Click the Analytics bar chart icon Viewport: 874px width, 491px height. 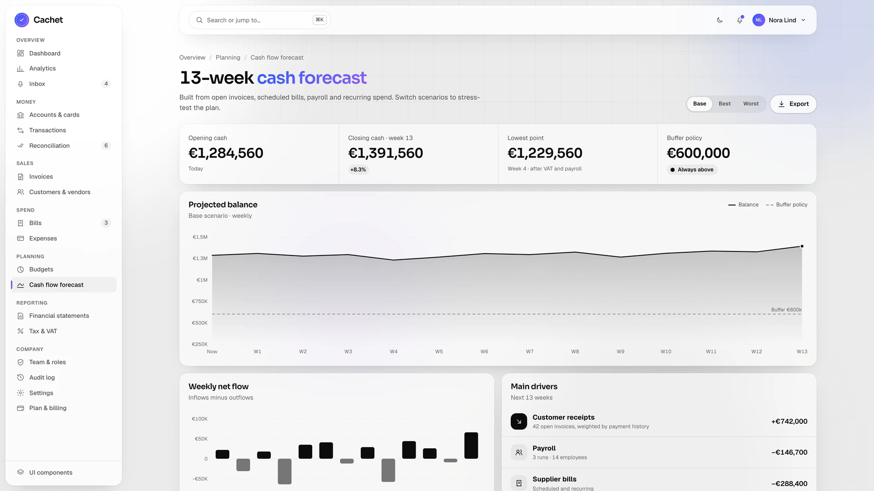[20, 69]
